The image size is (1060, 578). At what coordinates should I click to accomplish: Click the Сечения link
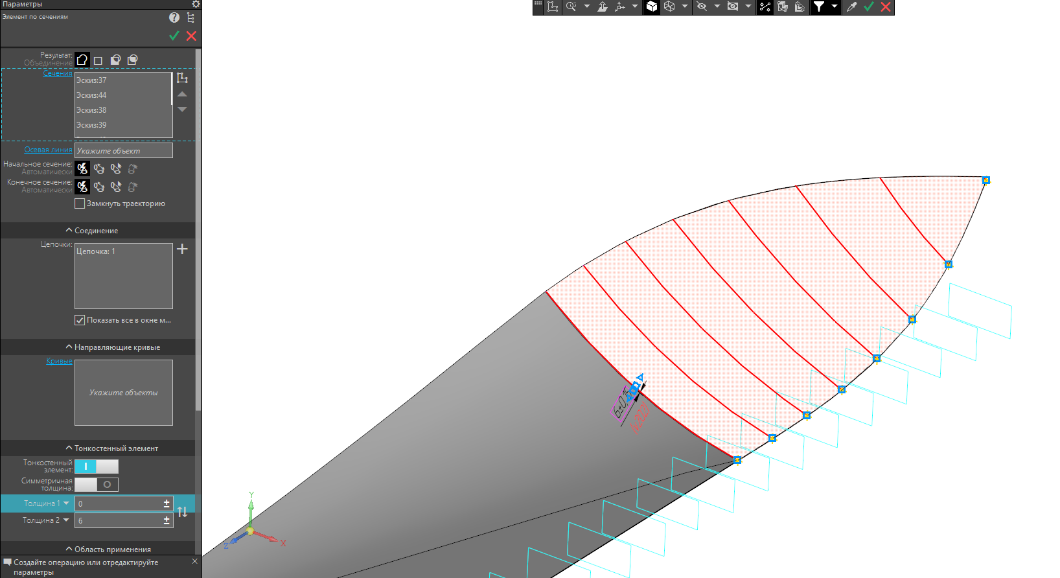(58, 74)
